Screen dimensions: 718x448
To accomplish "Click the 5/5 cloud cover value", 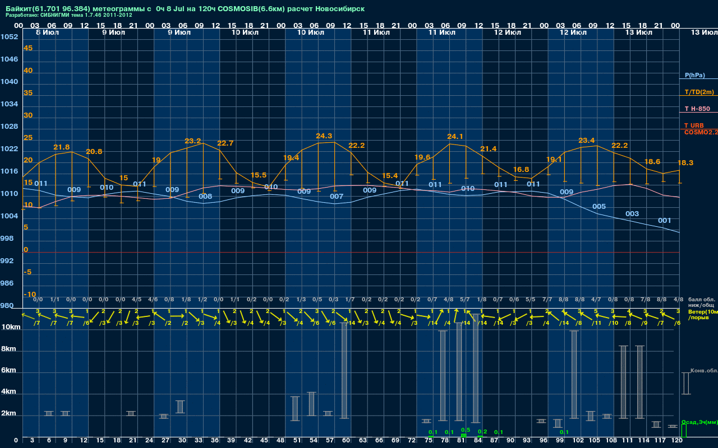I will coord(531,300).
